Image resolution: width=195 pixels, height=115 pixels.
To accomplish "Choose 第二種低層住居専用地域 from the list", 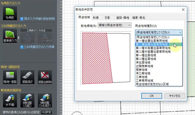I will pos(152,44).
